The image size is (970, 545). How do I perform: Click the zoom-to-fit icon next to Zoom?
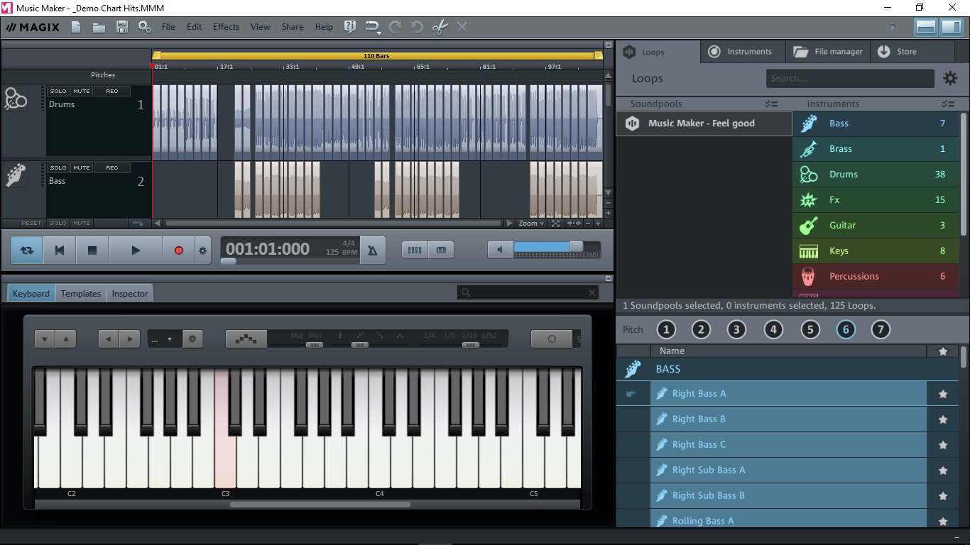[555, 223]
